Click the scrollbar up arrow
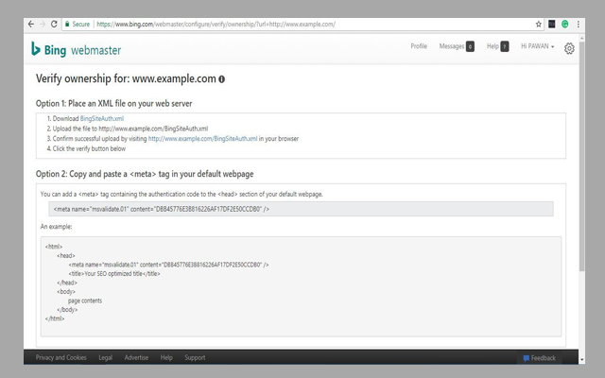Viewport: 605px width, 378px height. pos(582,38)
